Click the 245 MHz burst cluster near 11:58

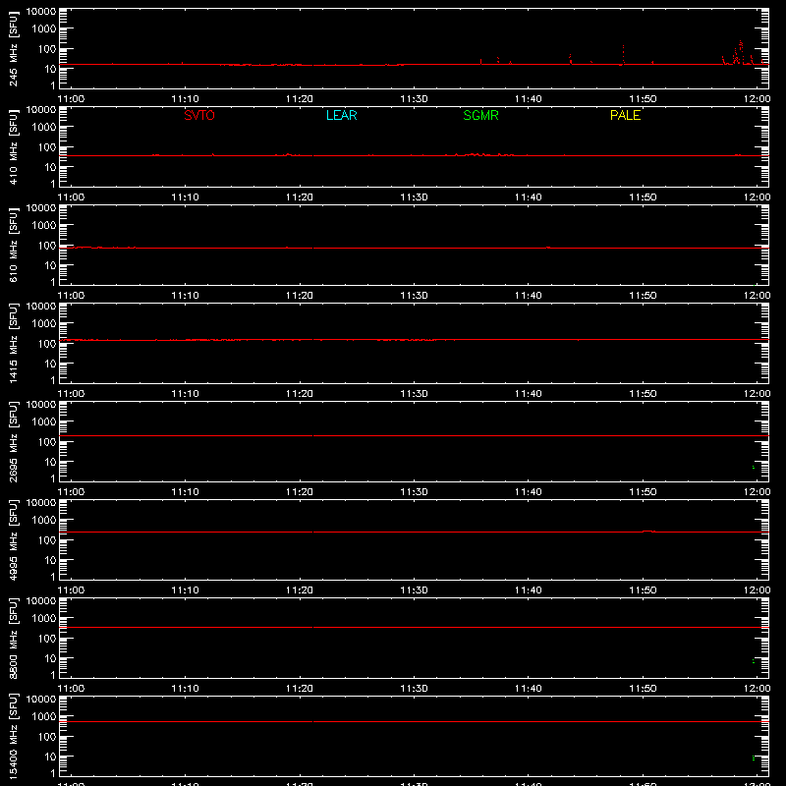pos(739,53)
